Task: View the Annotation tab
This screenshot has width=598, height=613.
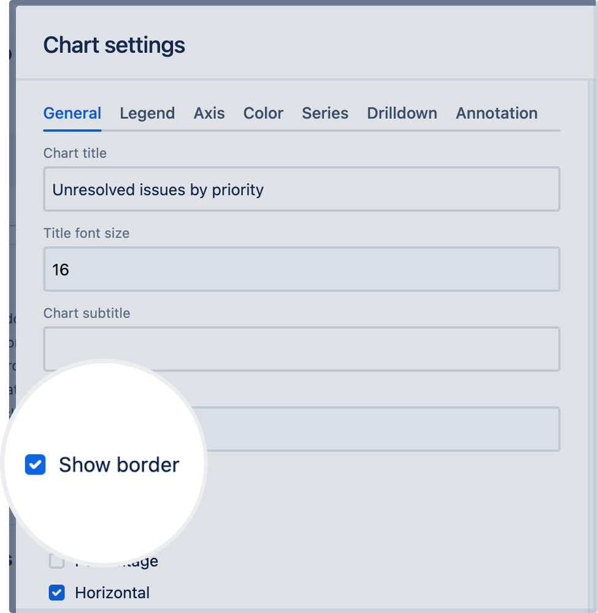Action: coord(496,113)
